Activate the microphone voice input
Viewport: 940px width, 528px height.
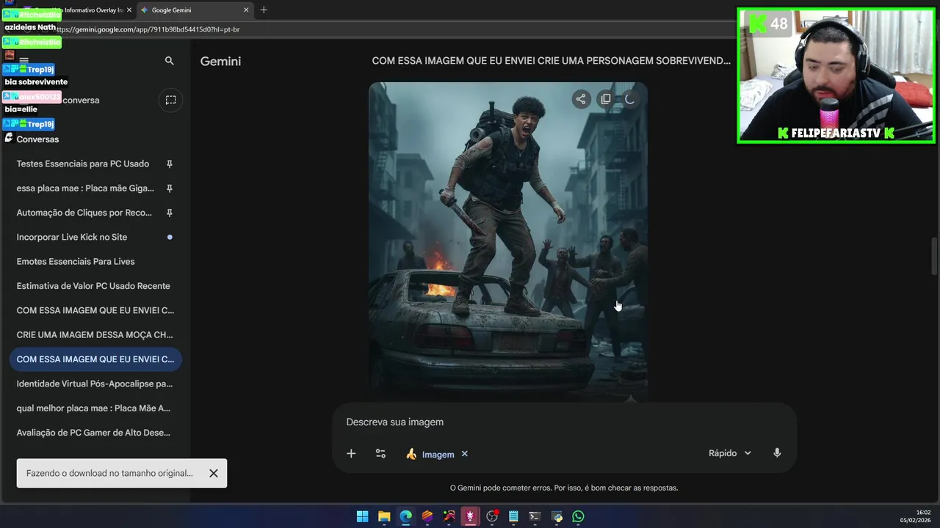777,453
